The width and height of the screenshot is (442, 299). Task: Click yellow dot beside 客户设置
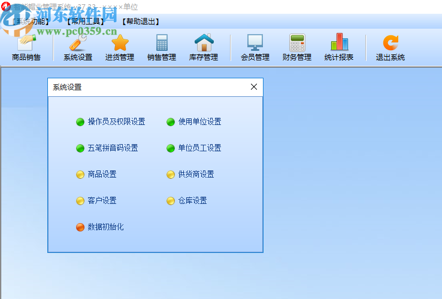pos(80,201)
